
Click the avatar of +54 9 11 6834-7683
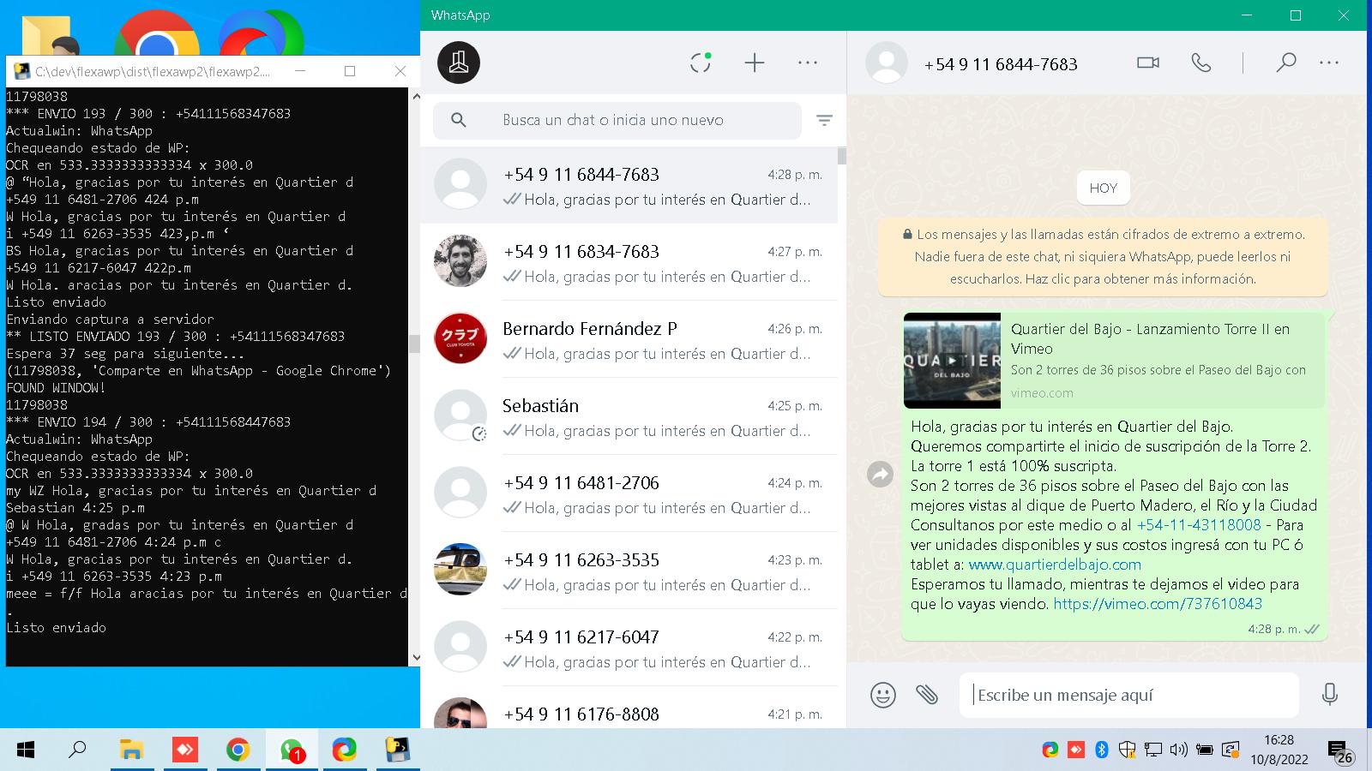tap(460, 261)
